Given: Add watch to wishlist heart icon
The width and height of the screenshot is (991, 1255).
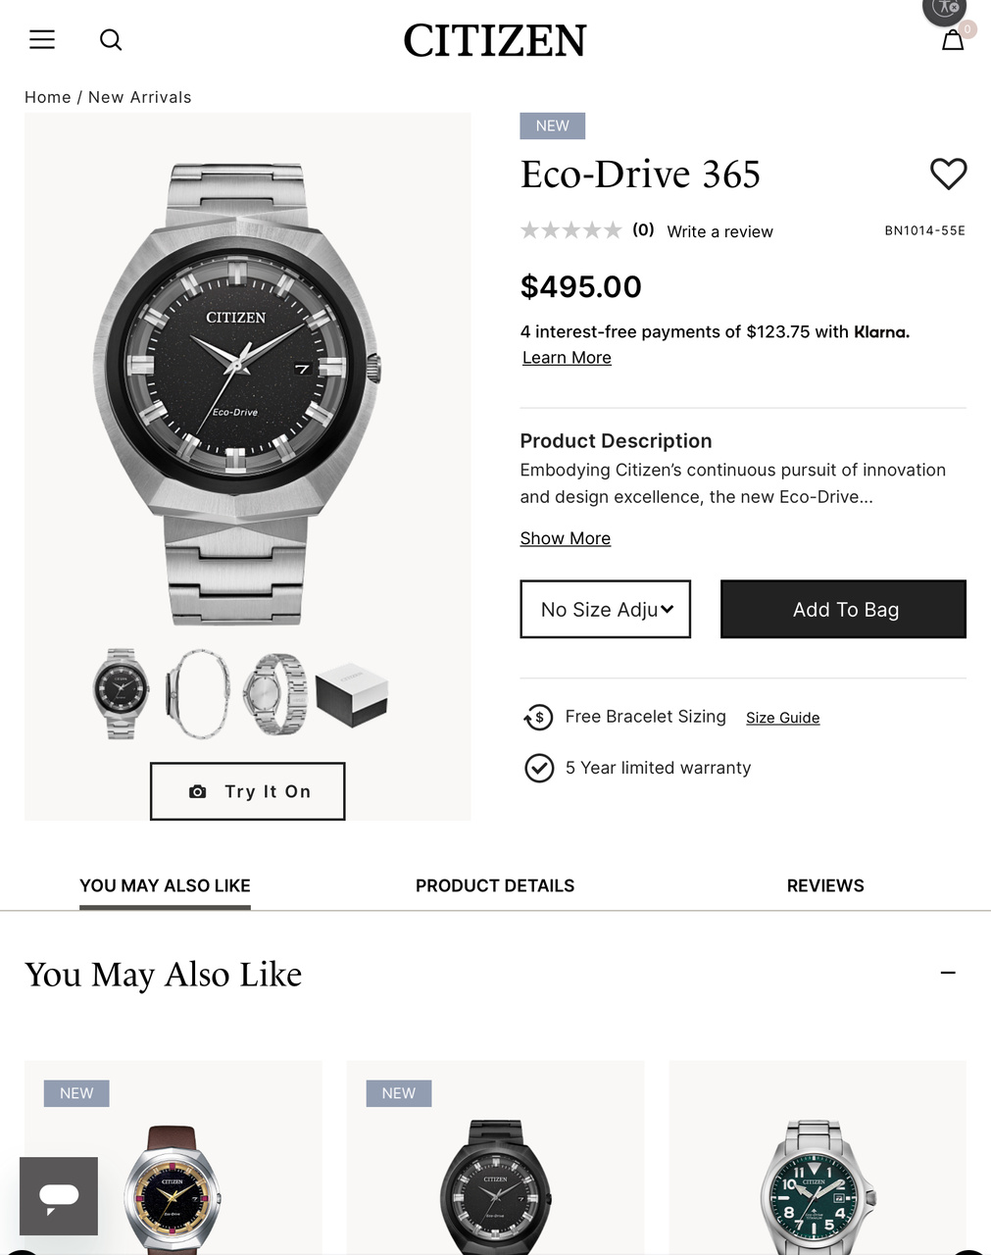Looking at the screenshot, I should click(948, 175).
